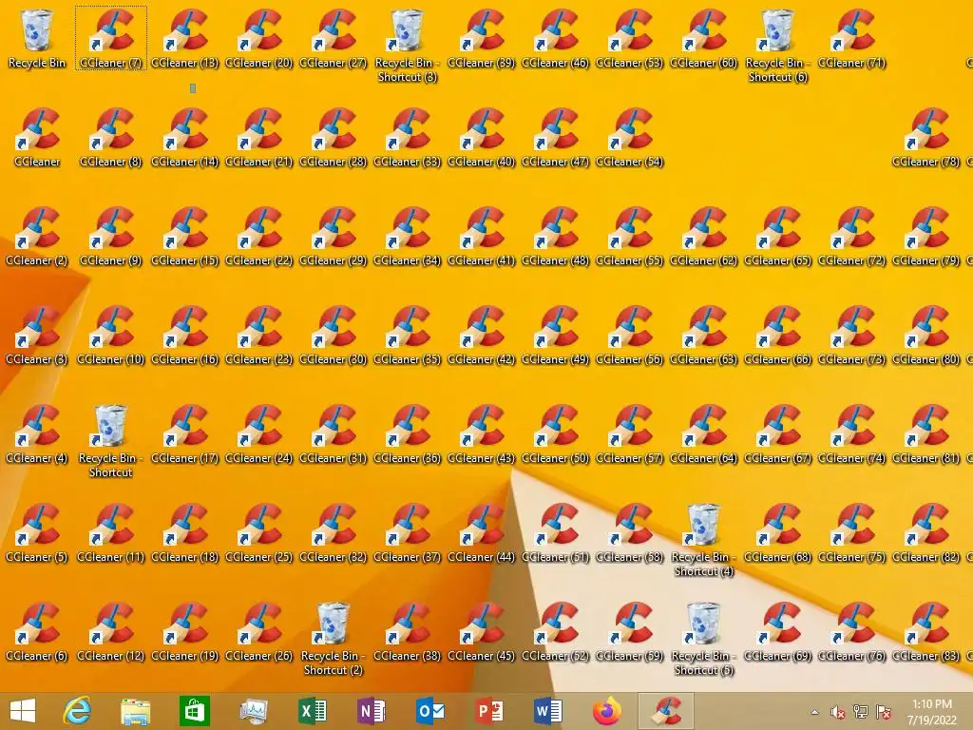The width and height of the screenshot is (973, 730).
Task: Launch PowerPoint from the taskbar
Action: pyautogui.click(x=489, y=711)
